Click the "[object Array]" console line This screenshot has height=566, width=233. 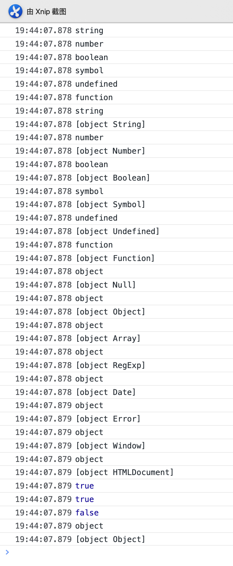108,338
